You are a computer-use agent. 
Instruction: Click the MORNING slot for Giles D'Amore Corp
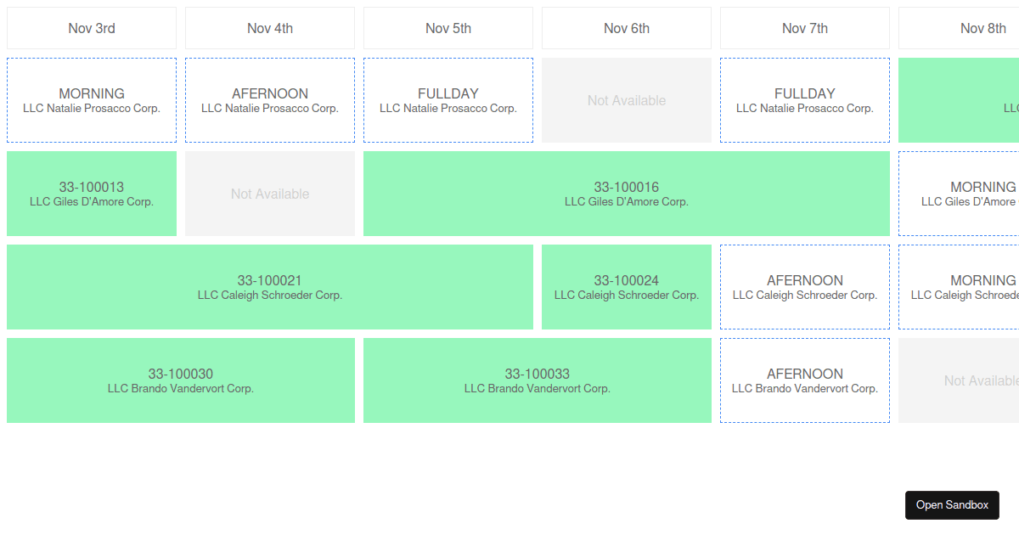coord(968,193)
